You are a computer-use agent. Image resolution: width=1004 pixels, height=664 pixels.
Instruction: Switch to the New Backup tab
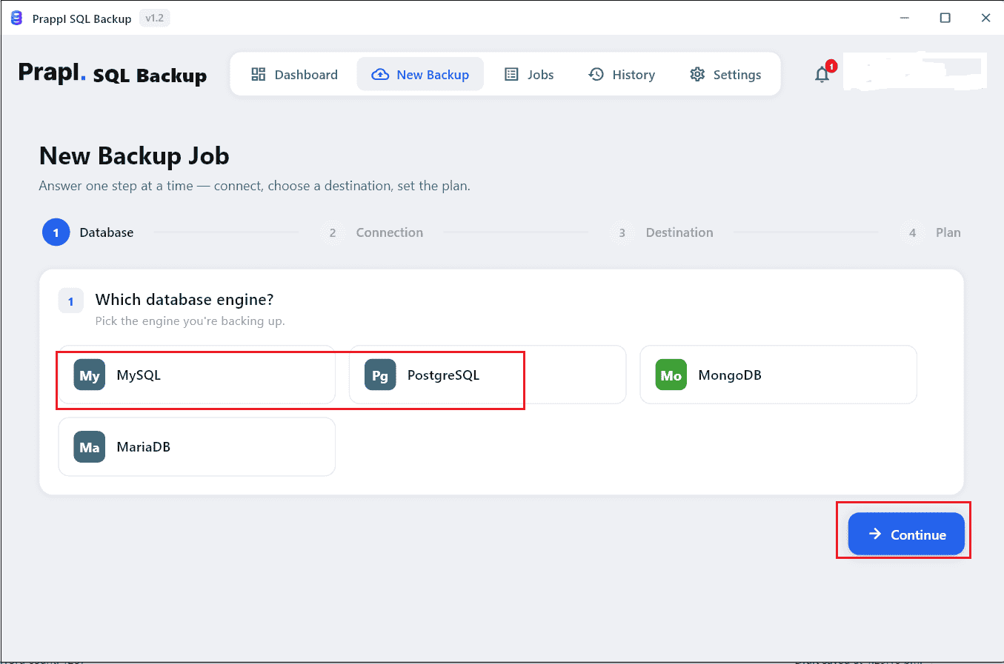click(420, 74)
